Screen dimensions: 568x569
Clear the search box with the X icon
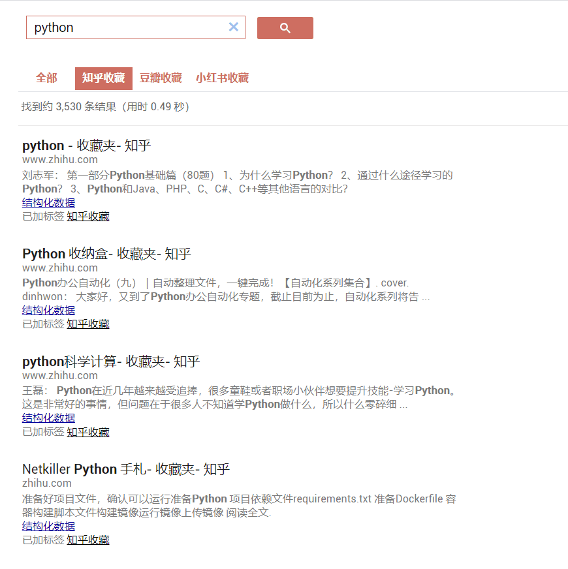point(234,27)
